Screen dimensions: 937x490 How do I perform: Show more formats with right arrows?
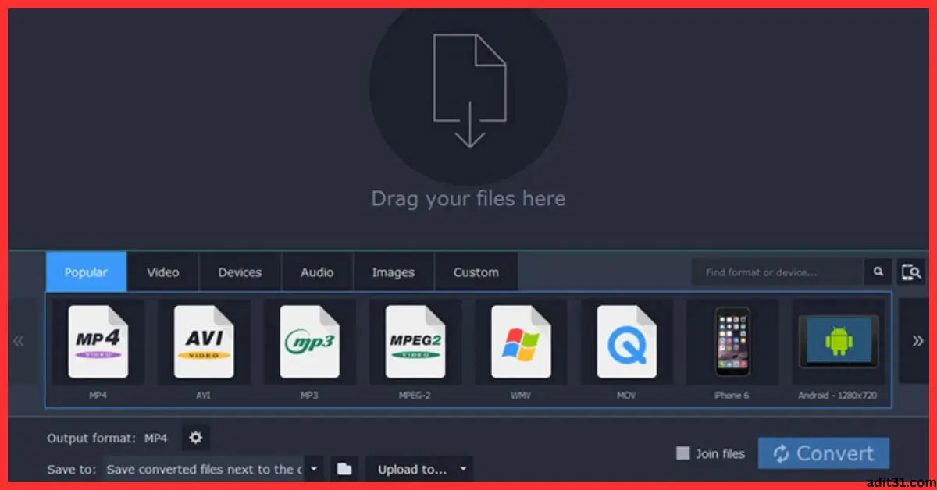point(917,341)
